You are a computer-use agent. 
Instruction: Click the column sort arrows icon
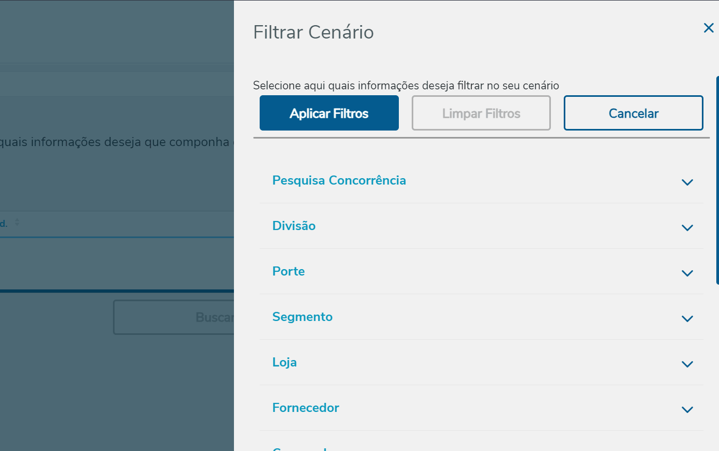pos(17,222)
